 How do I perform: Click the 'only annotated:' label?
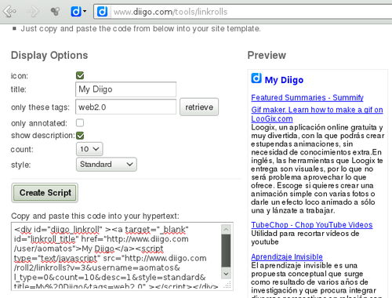(x=39, y=123)
